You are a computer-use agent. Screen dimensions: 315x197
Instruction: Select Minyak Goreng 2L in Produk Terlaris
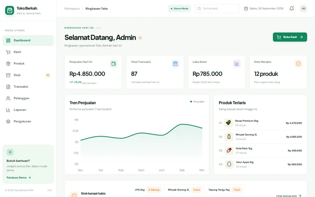point(246,135)
